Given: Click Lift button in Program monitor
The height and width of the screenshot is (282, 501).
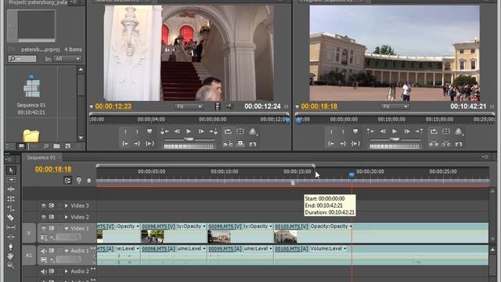Looking at the screenshot, I should click(434, 144).
